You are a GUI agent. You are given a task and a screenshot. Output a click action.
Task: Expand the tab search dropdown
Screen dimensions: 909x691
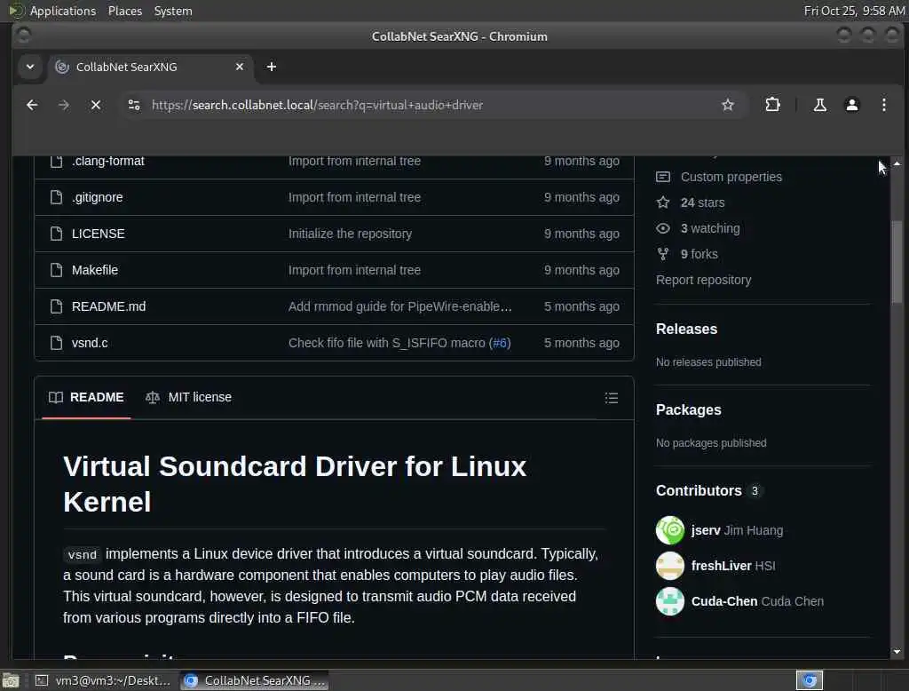pos(30,67)
